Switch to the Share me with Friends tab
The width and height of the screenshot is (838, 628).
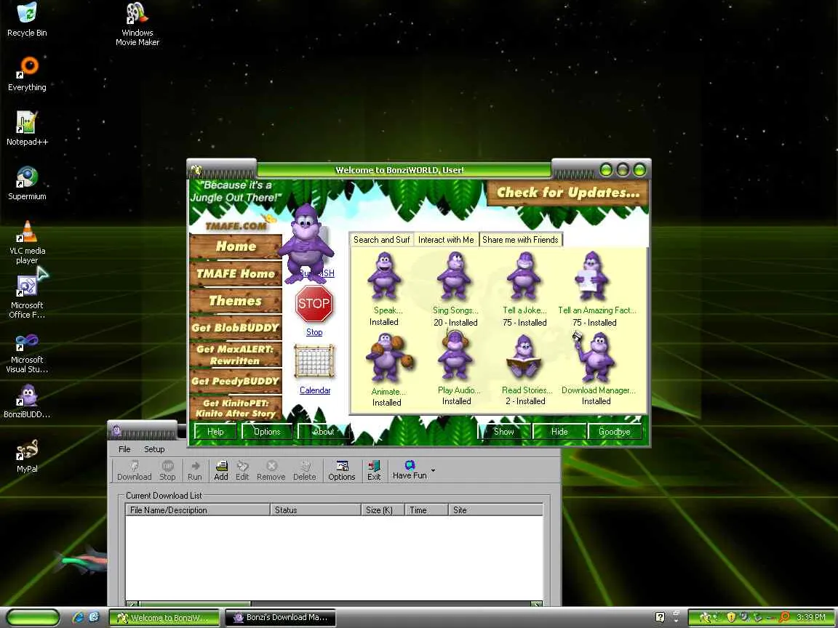point(521,240)
